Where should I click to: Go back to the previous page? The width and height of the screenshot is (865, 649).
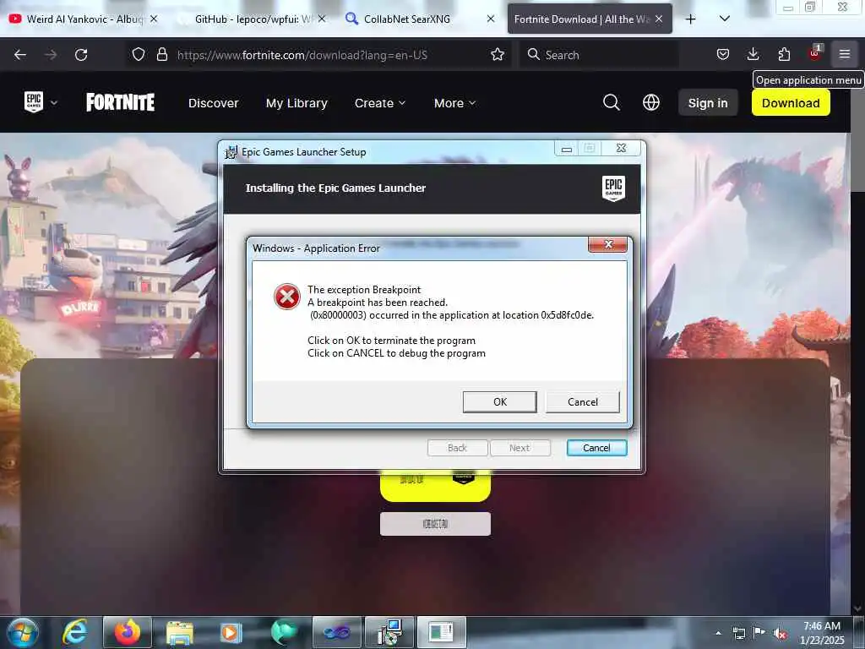(x=20, y=55)
